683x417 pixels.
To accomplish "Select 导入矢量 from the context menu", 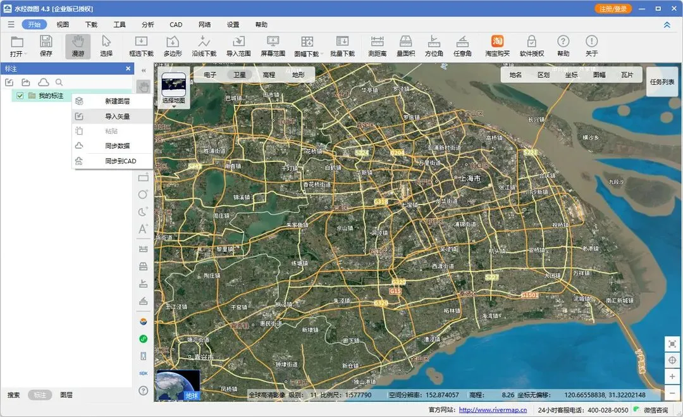I will pos(117,116).
